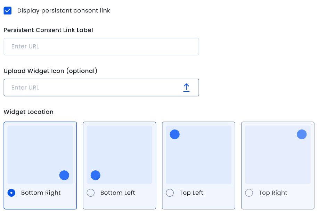This screenshot has width=319, height=214.
Task: Select the Bottom Right radio button
Action: click(11, 193)
